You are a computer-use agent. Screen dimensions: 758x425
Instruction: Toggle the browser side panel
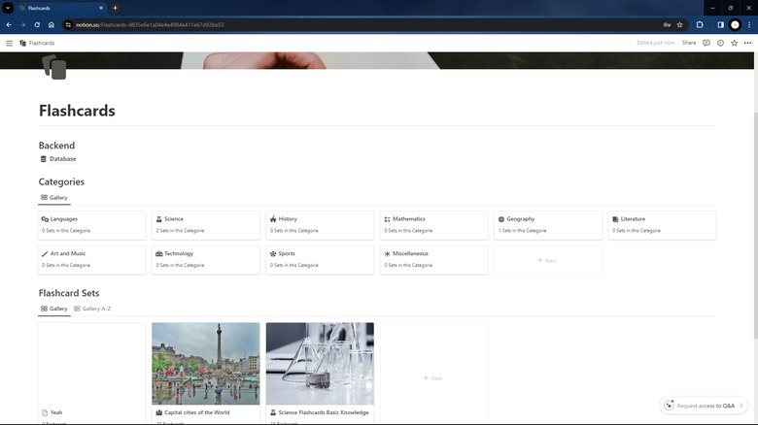click(x=720, y=24)
